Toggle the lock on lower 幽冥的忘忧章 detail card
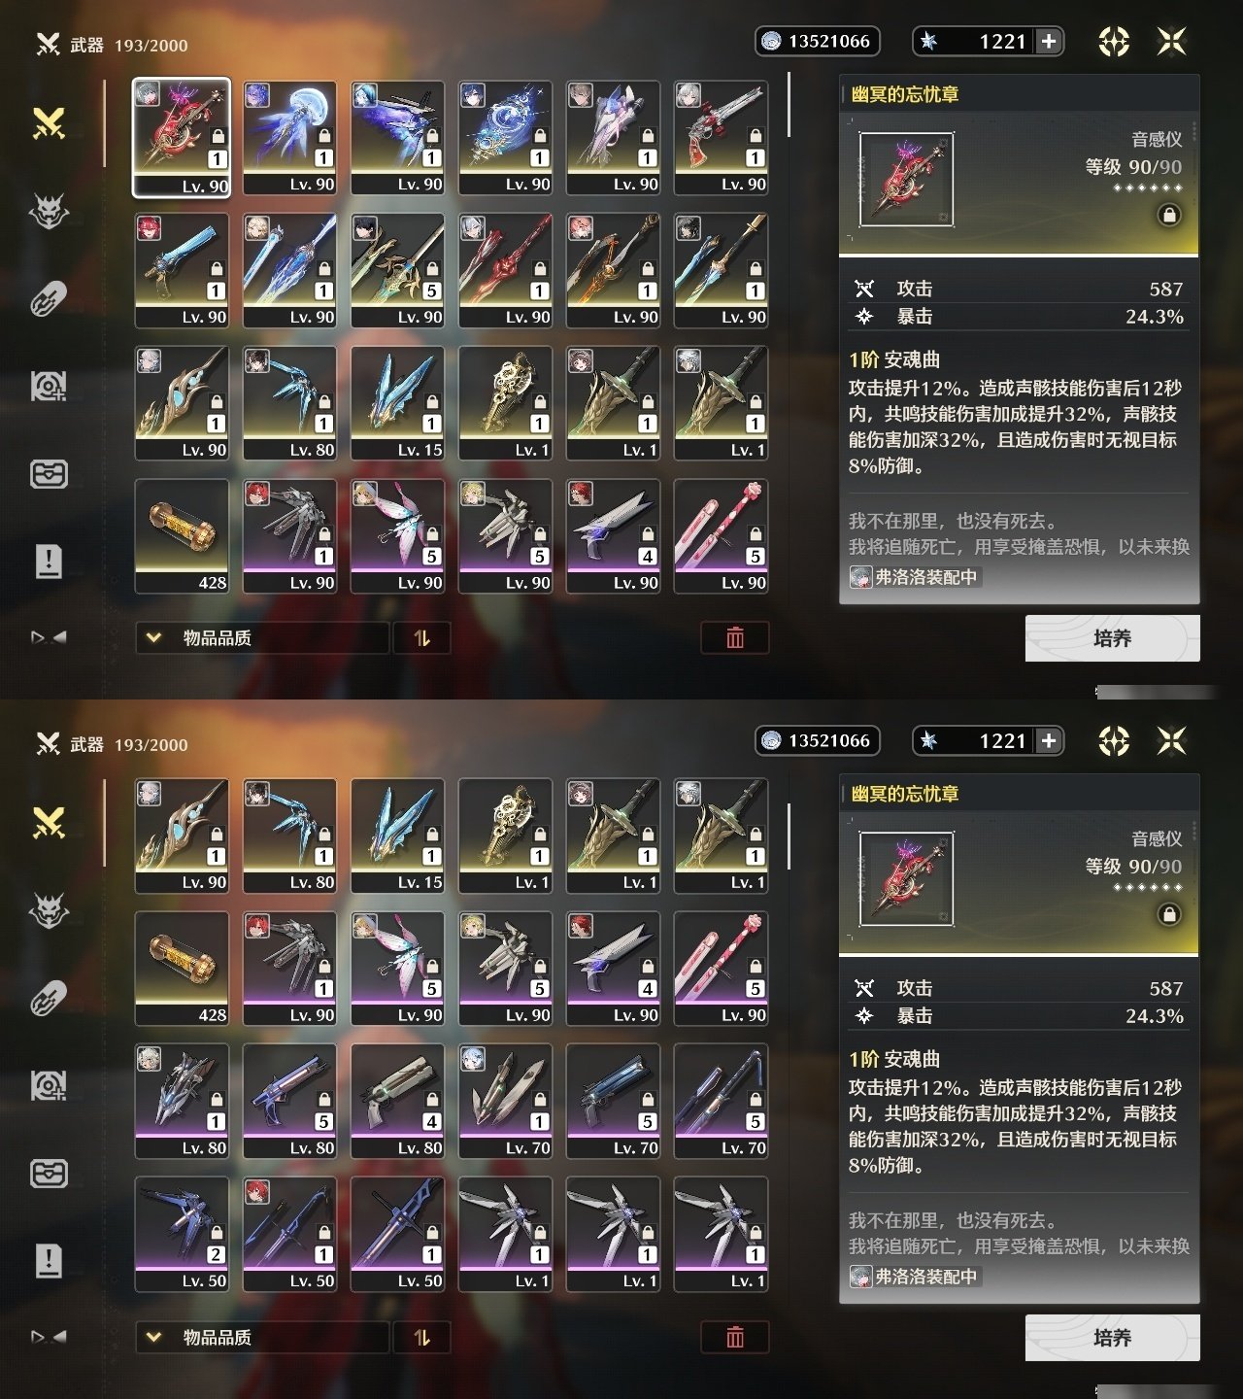This screenshot has width=1243, height=1399. 1169,914
